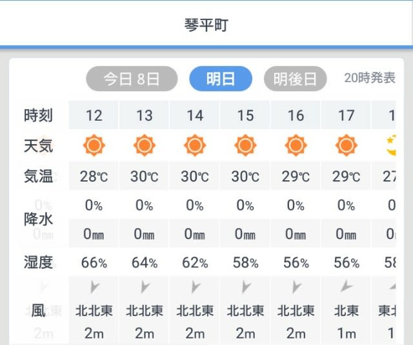
Task: Tap the 北東 wind label at 17 o'clock
Action: [347, 311]
